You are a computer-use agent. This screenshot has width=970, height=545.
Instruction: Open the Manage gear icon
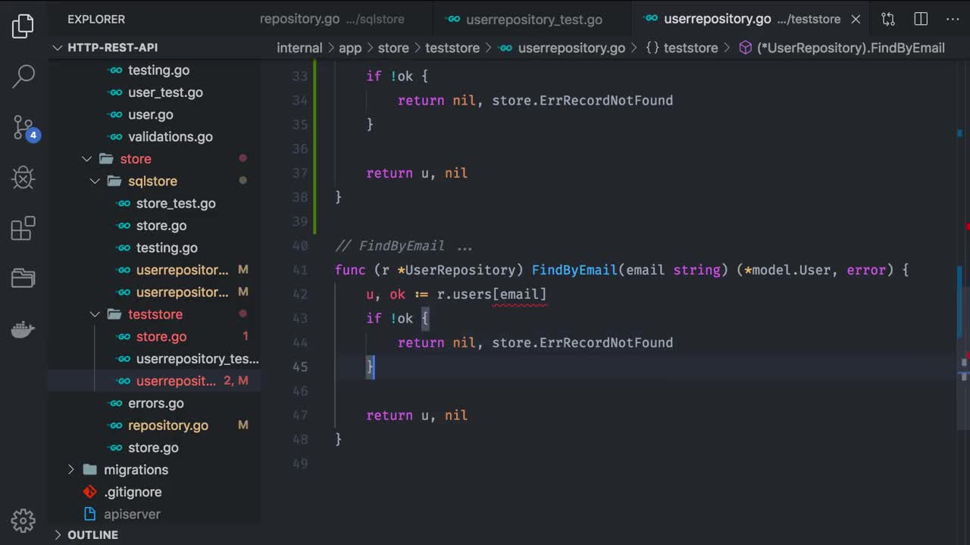pos(23,520)
